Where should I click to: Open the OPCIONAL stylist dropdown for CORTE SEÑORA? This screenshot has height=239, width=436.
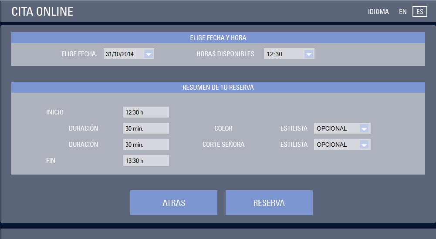(336, 145)
